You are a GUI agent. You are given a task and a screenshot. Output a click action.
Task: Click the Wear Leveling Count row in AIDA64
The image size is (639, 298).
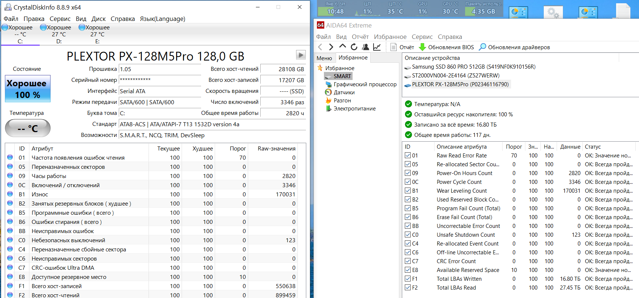click(x=519, y=190)
